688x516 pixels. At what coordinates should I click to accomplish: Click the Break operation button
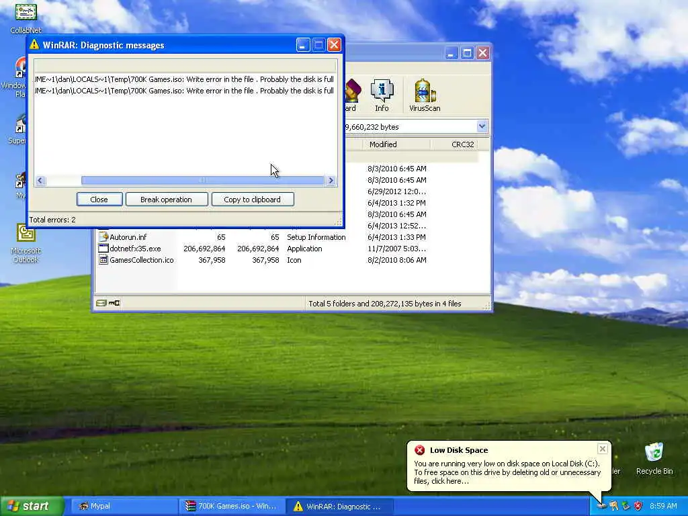167,199
